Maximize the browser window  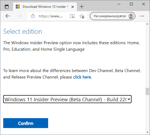(x=131, y=4)
